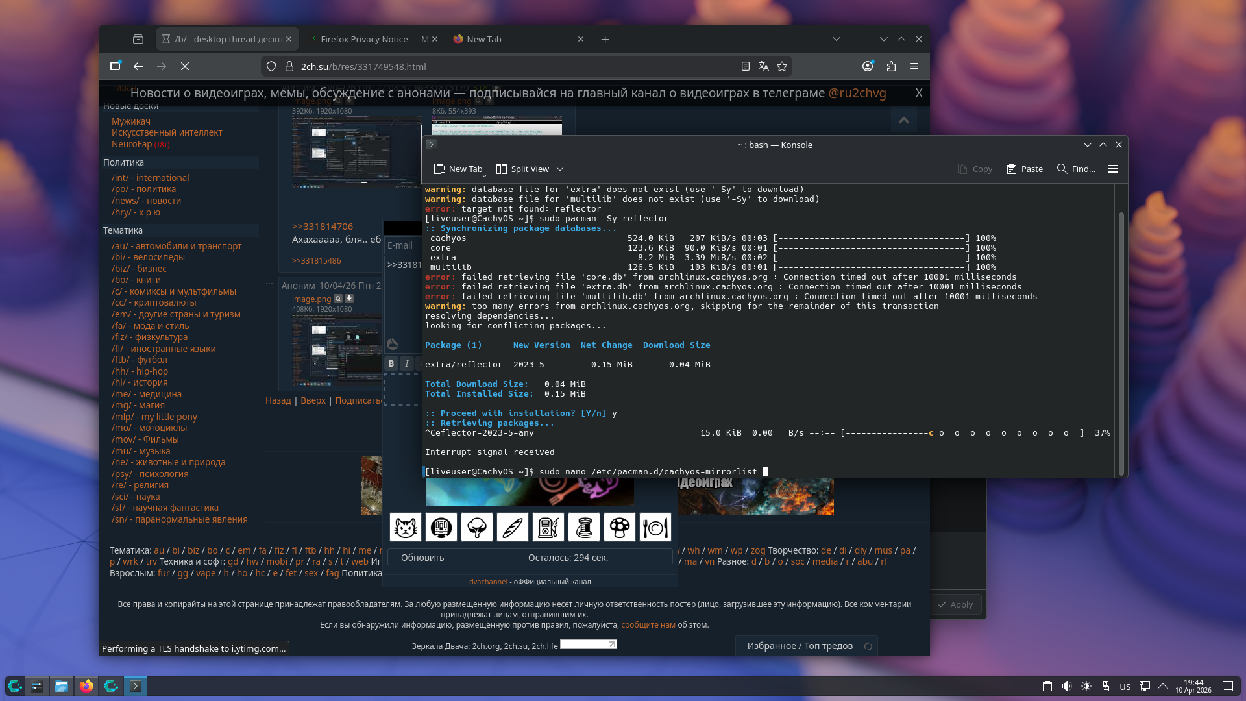Open /int/ - international board link
1246x701 pixels.
[x=150, y=178]
